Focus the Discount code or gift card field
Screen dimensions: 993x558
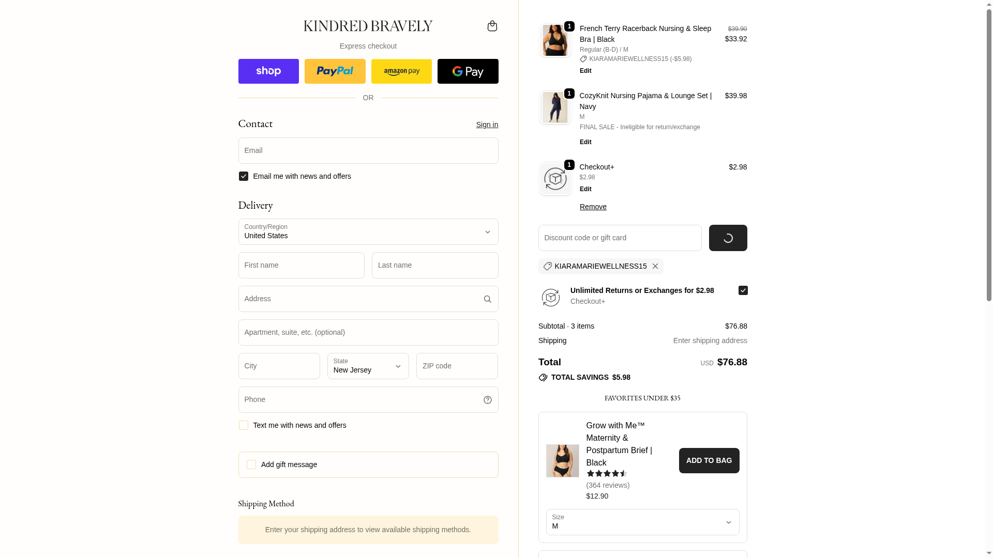point(620,238)
